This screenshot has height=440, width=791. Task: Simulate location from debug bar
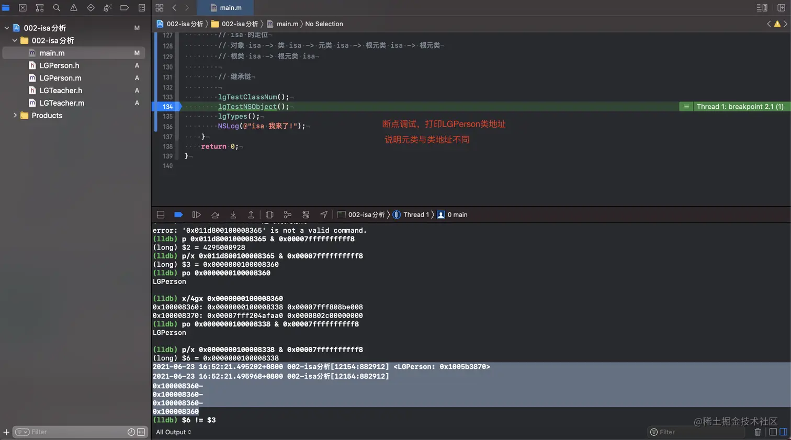pos(324,215)
